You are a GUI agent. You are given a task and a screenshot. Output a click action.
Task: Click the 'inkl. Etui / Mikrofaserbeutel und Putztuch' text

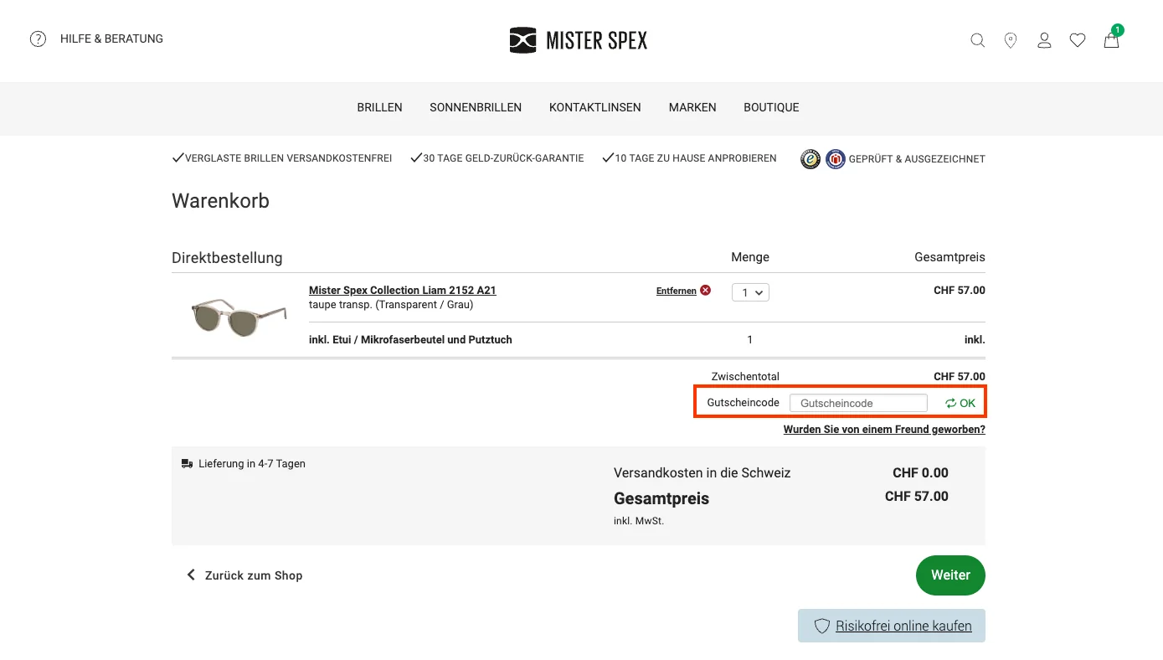410,340
